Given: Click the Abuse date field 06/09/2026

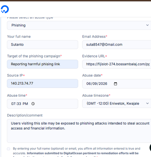Looking at the screenshot, I should coord(117,84).
